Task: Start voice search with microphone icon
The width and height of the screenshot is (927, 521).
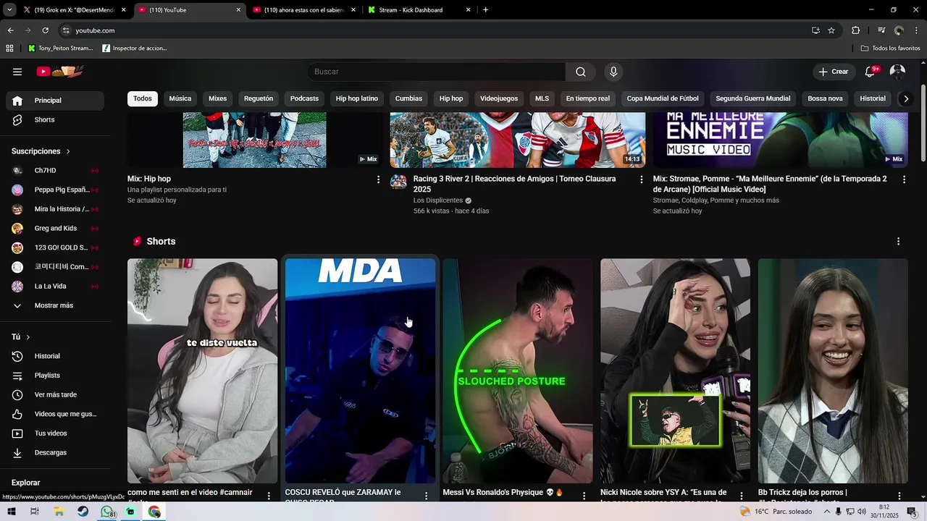Action: pyautogui.click(x=613, y=72)
